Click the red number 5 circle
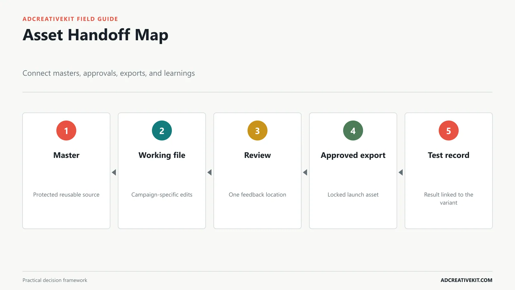Screen dimensions: 515x290 449,130
